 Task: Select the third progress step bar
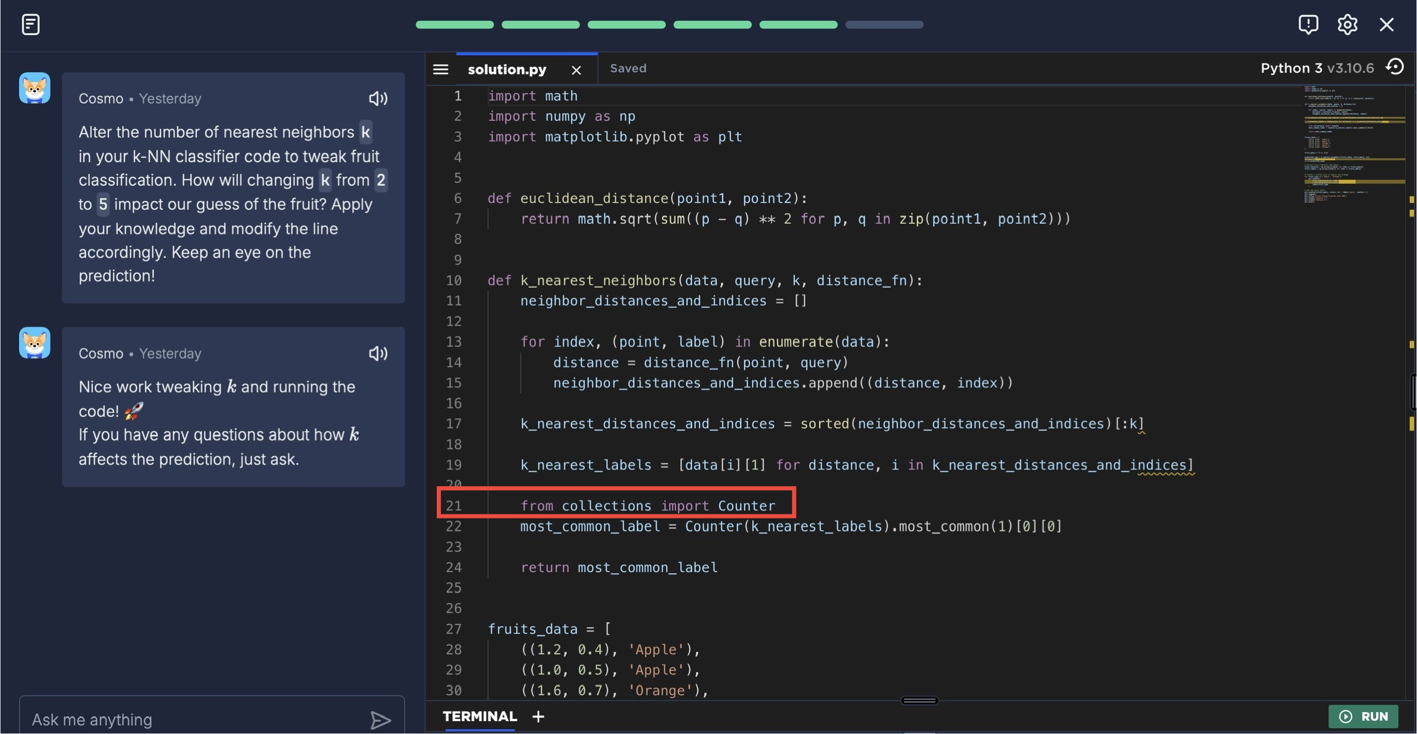click(x=626, y=25)
